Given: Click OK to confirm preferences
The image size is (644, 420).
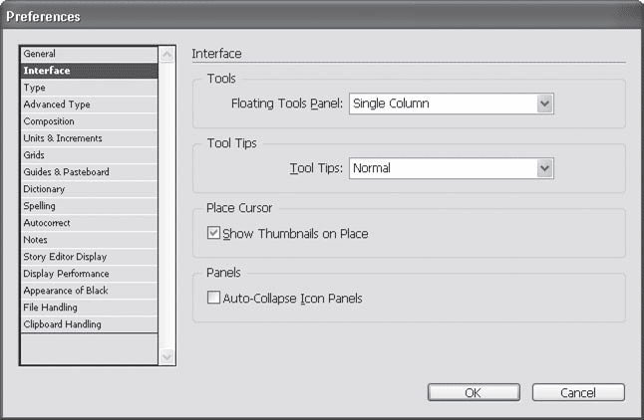Looking at the screenshot, I should pyautogui.click(x=474, y=393).
